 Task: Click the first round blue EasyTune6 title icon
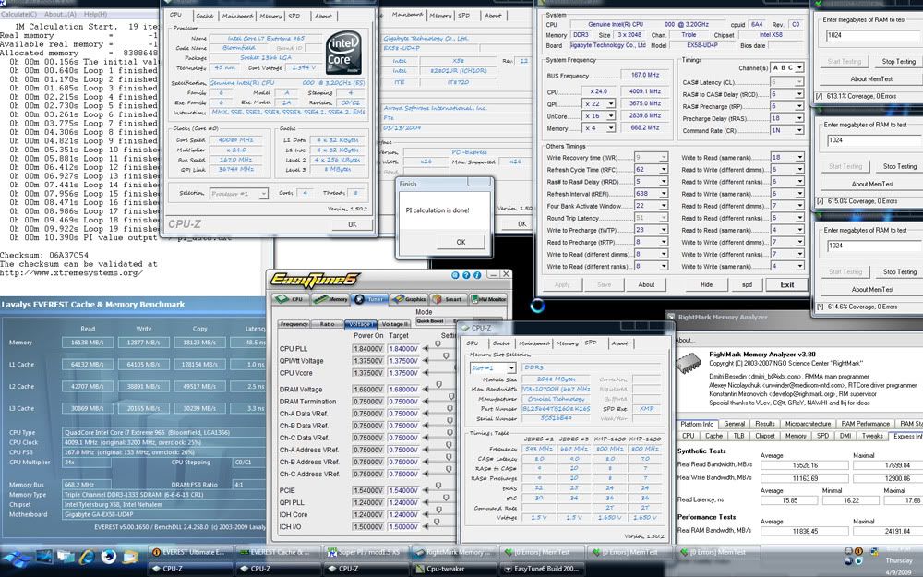pyautogui.click(x=455, y=275)
